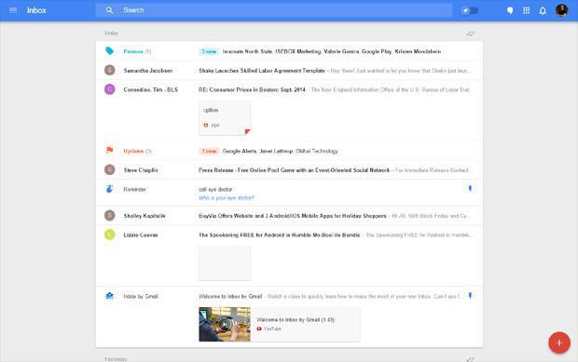Open the PDF attachment card
Screen dimensions: 578x362
pos(225,118)
